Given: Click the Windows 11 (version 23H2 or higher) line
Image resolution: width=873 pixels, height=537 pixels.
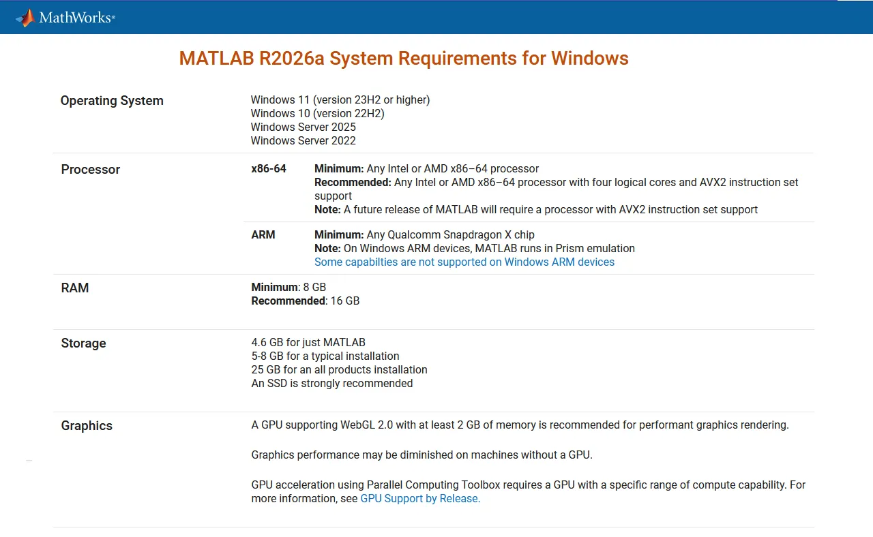Looking at the screenshot, I should (340, 100).
